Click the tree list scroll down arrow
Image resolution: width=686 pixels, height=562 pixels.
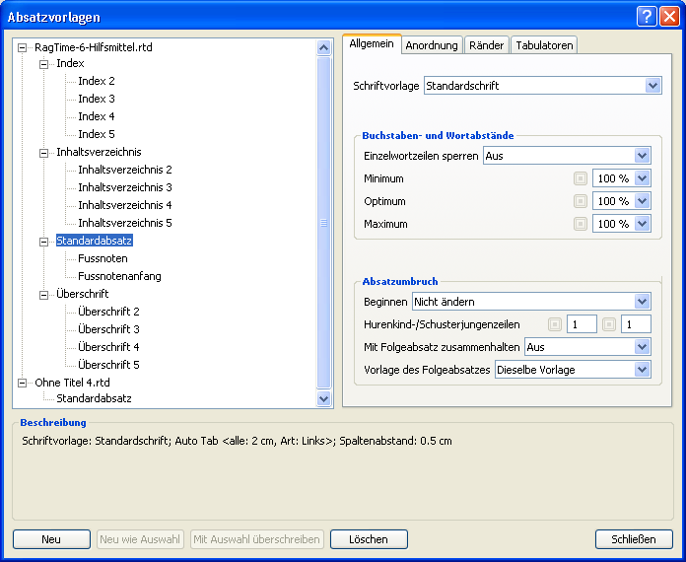click(324, 399)
